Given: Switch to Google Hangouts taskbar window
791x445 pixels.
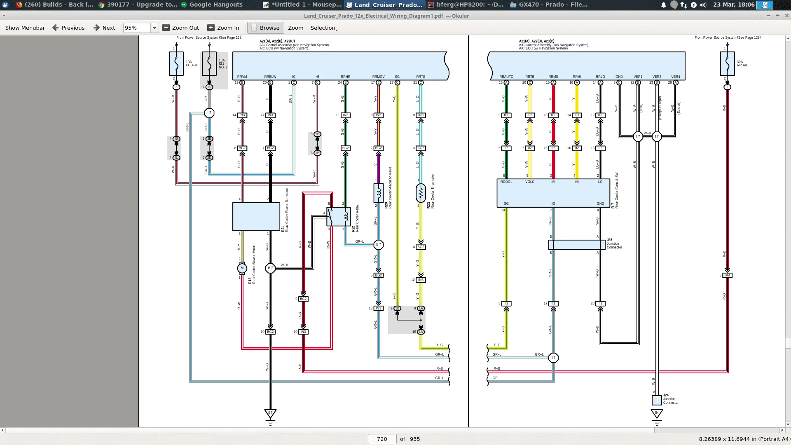Looking at the screenshot, I should pos(211,5).
